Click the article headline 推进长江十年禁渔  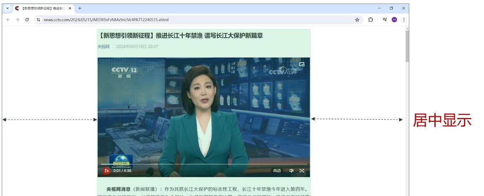point(180,35)
